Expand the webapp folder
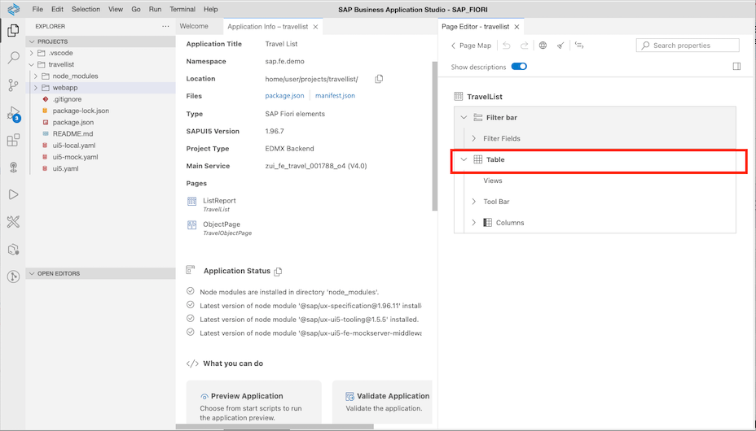 pyautogui.click(x=36, y=88)
